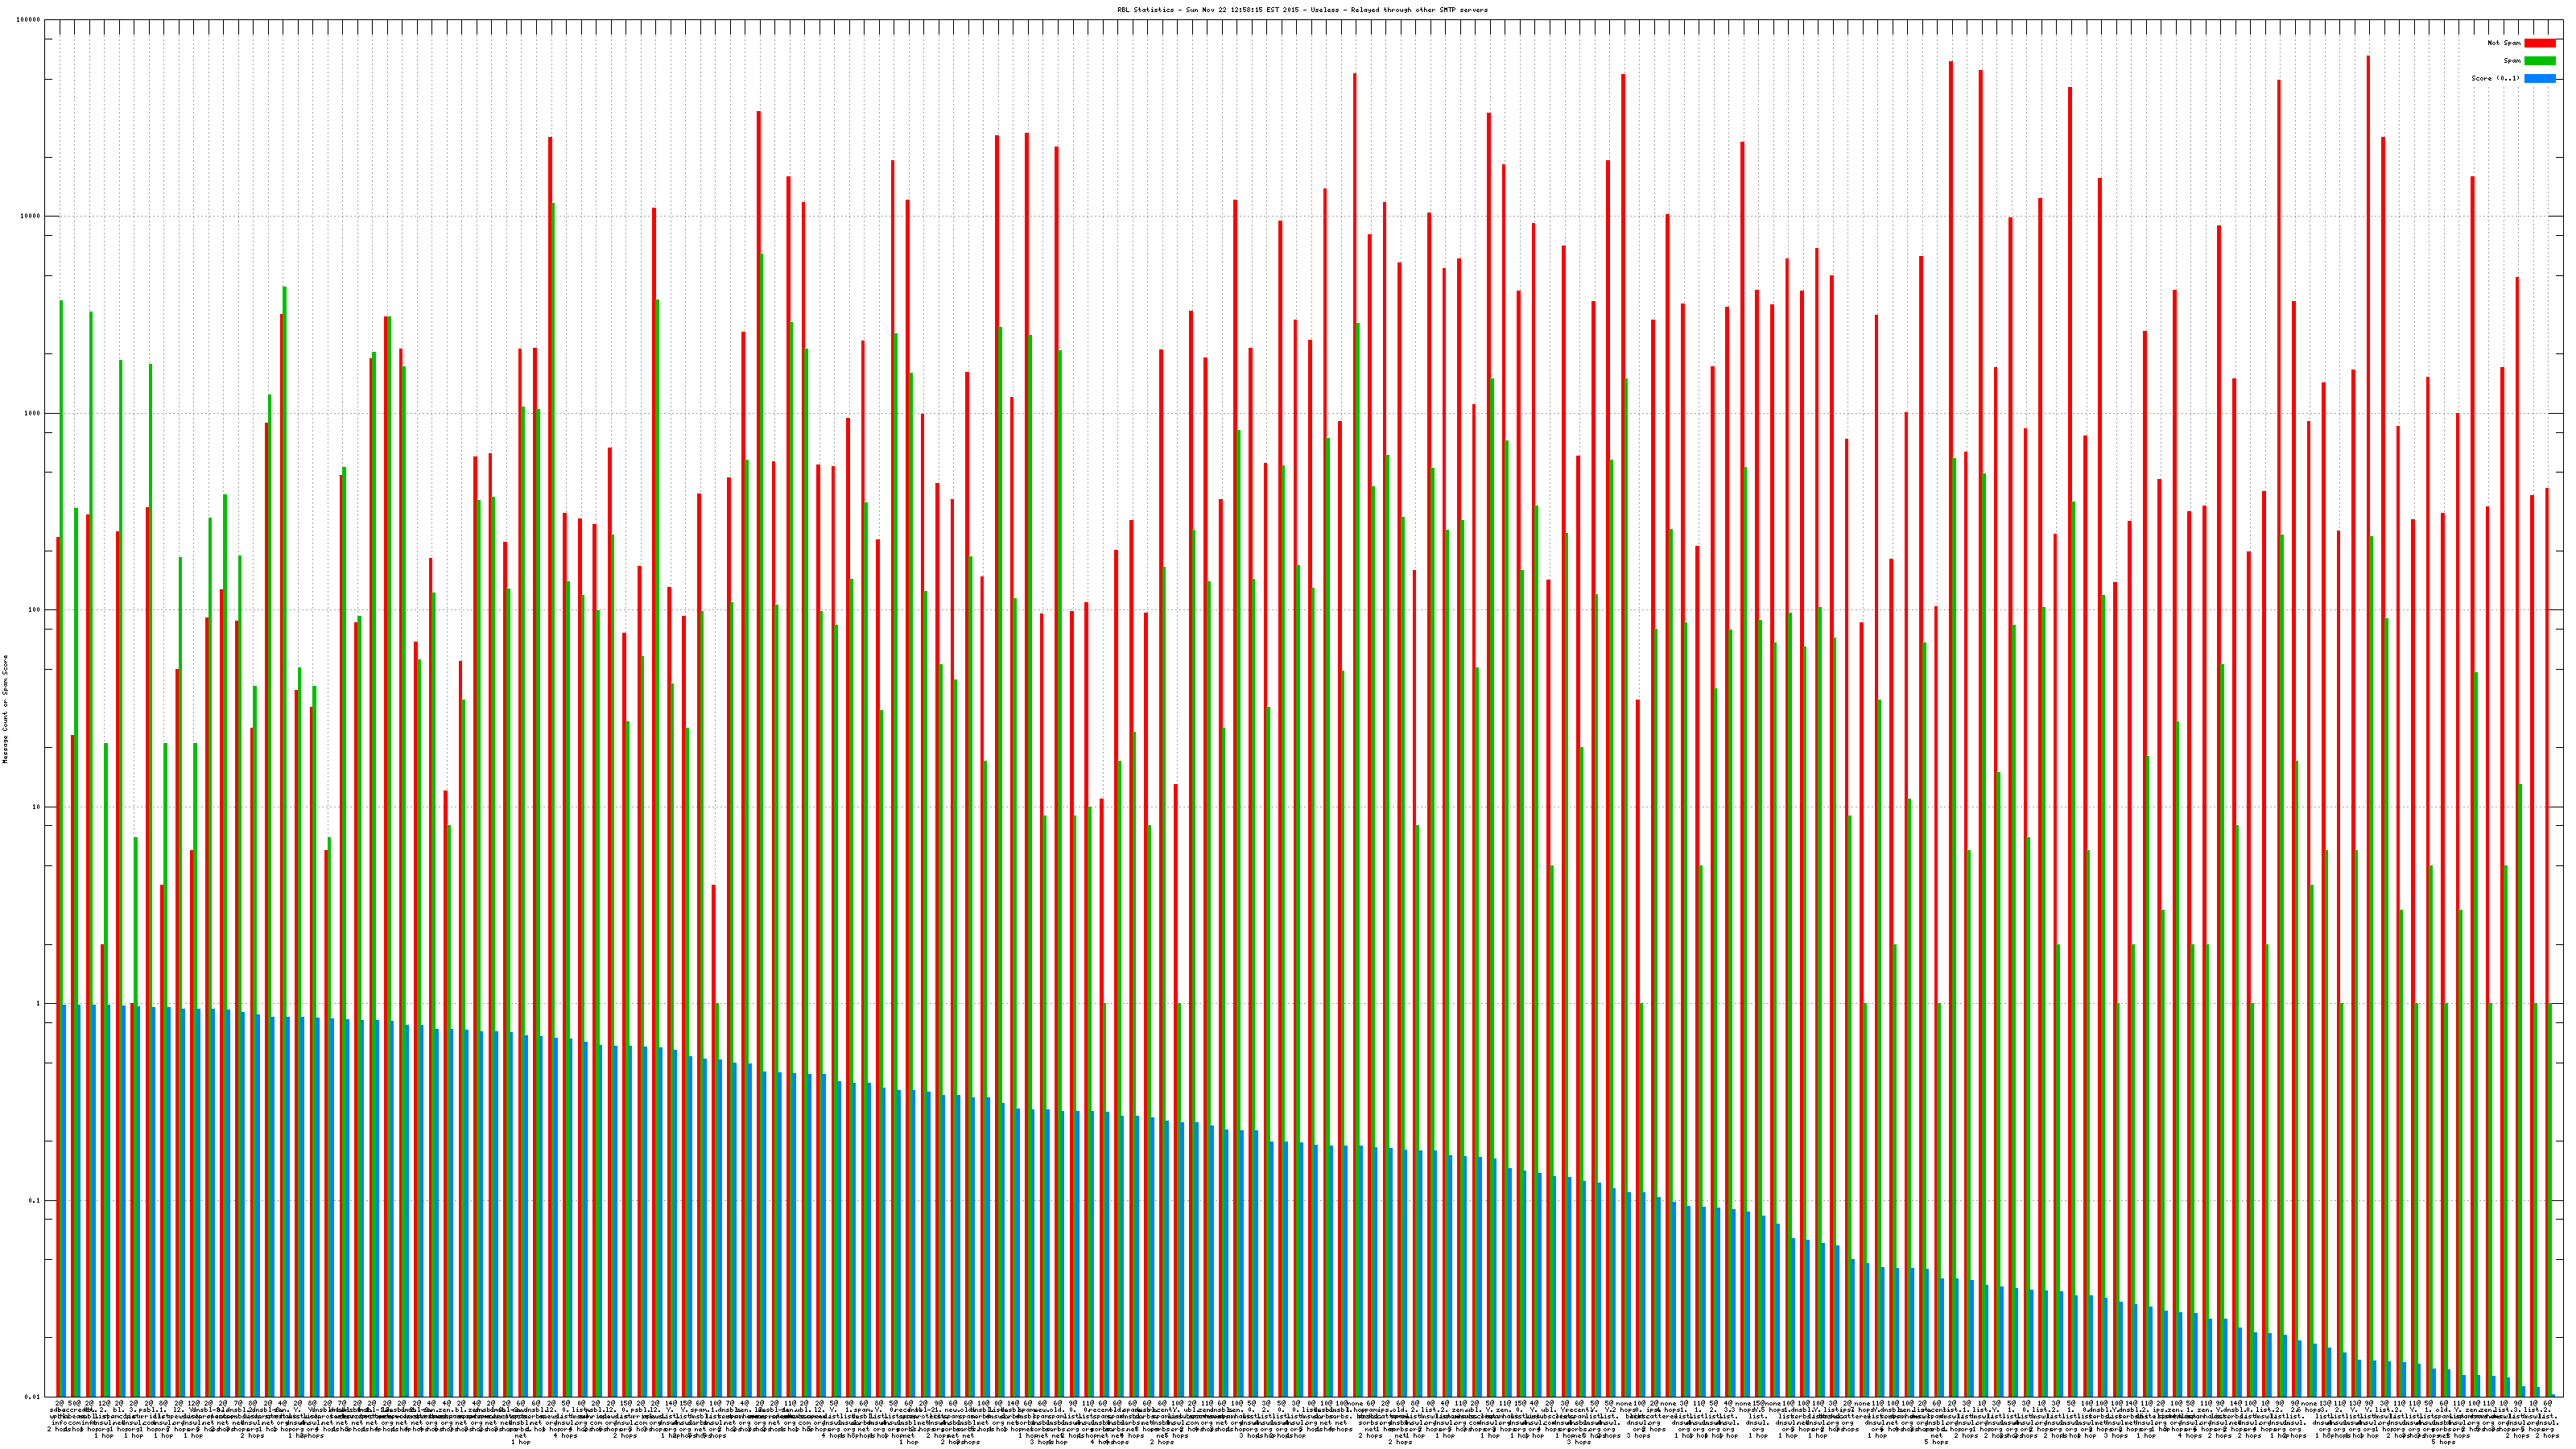Viewport: 2576px width, 1449px height.
Task: Select the "Not Spam" legend label
Action: tap(2504, 43)
